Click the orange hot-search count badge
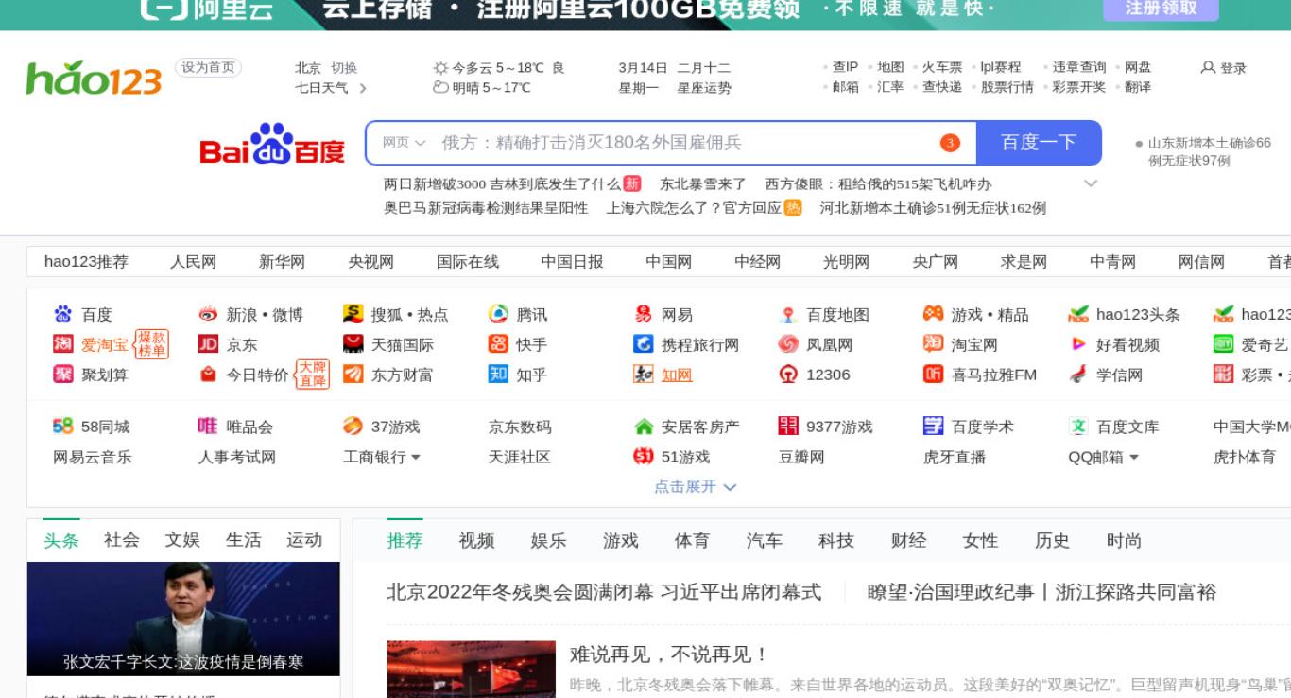This screenshot has height=698, width=1291. (x=950, y=143)
